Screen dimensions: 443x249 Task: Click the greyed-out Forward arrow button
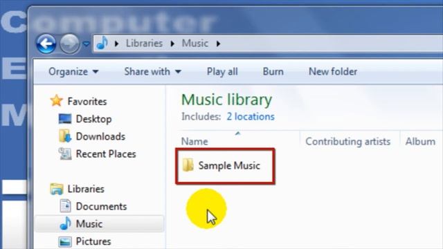[69, 44]
